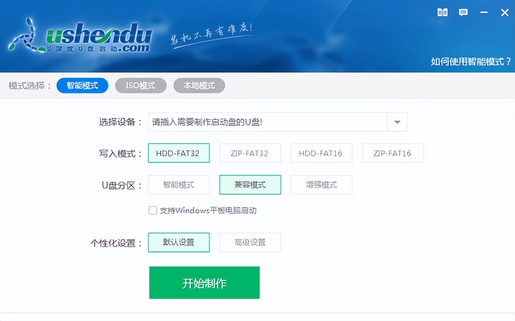Screen dimensions: 515x321
Task: Select ZIP-FAT16 write mode
Action: pos(393,153)
